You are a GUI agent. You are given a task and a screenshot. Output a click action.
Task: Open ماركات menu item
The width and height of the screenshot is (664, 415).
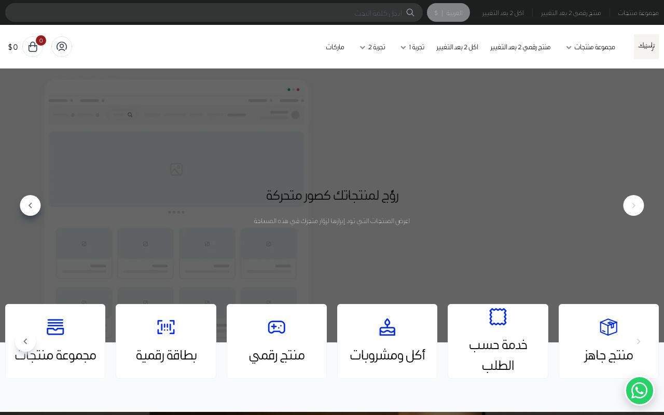[335, 47]
